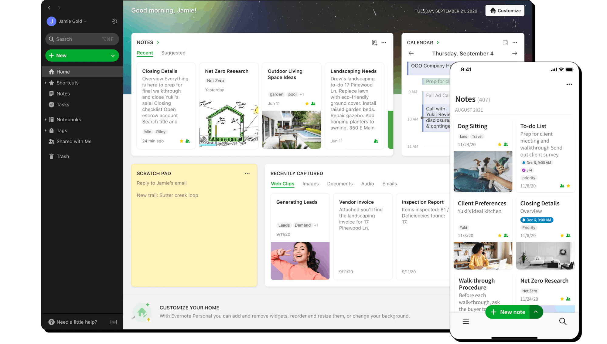Image resolution: width=607 pixels, height=344 pixels.
Task: Open Tasks in the sidebar
Action: pyautogui.click(x=63, y=105)
